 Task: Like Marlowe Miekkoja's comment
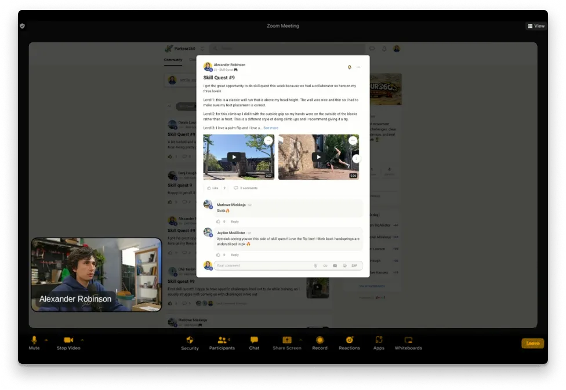(x=218, y=221)
